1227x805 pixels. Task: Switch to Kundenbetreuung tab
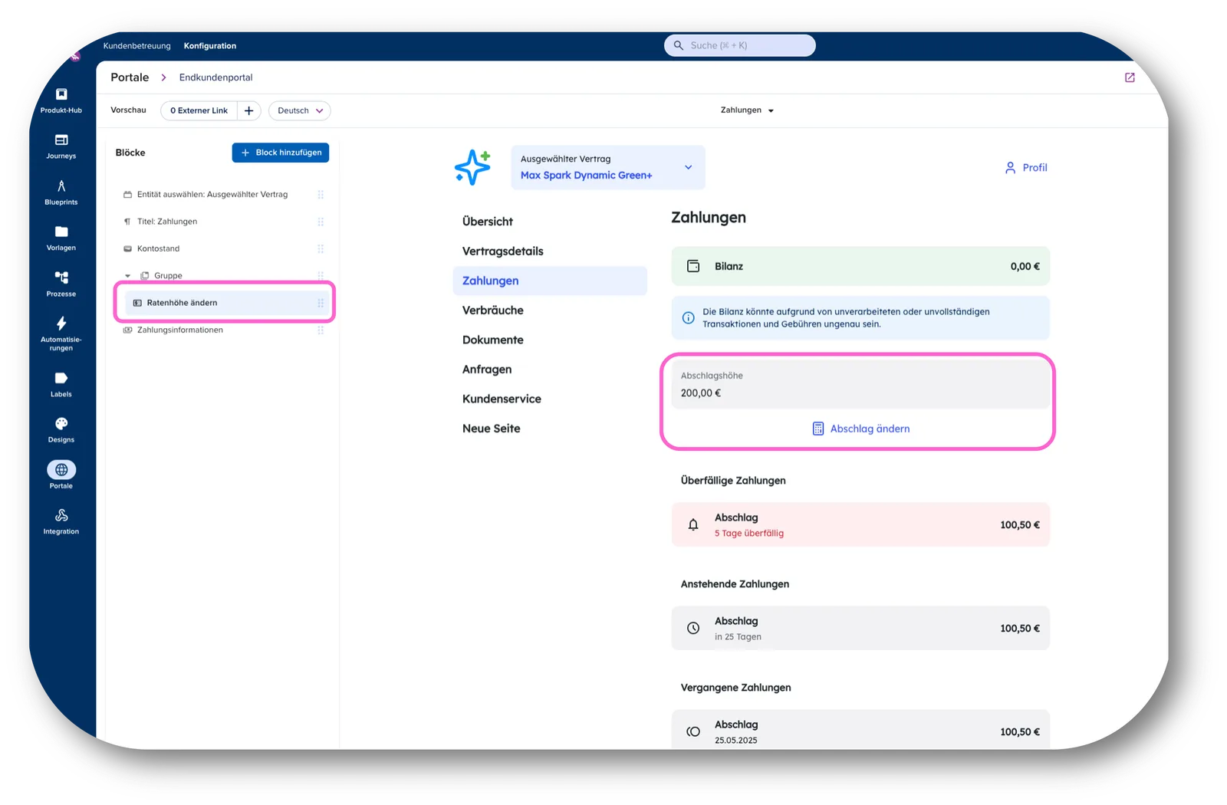(137, 46)
